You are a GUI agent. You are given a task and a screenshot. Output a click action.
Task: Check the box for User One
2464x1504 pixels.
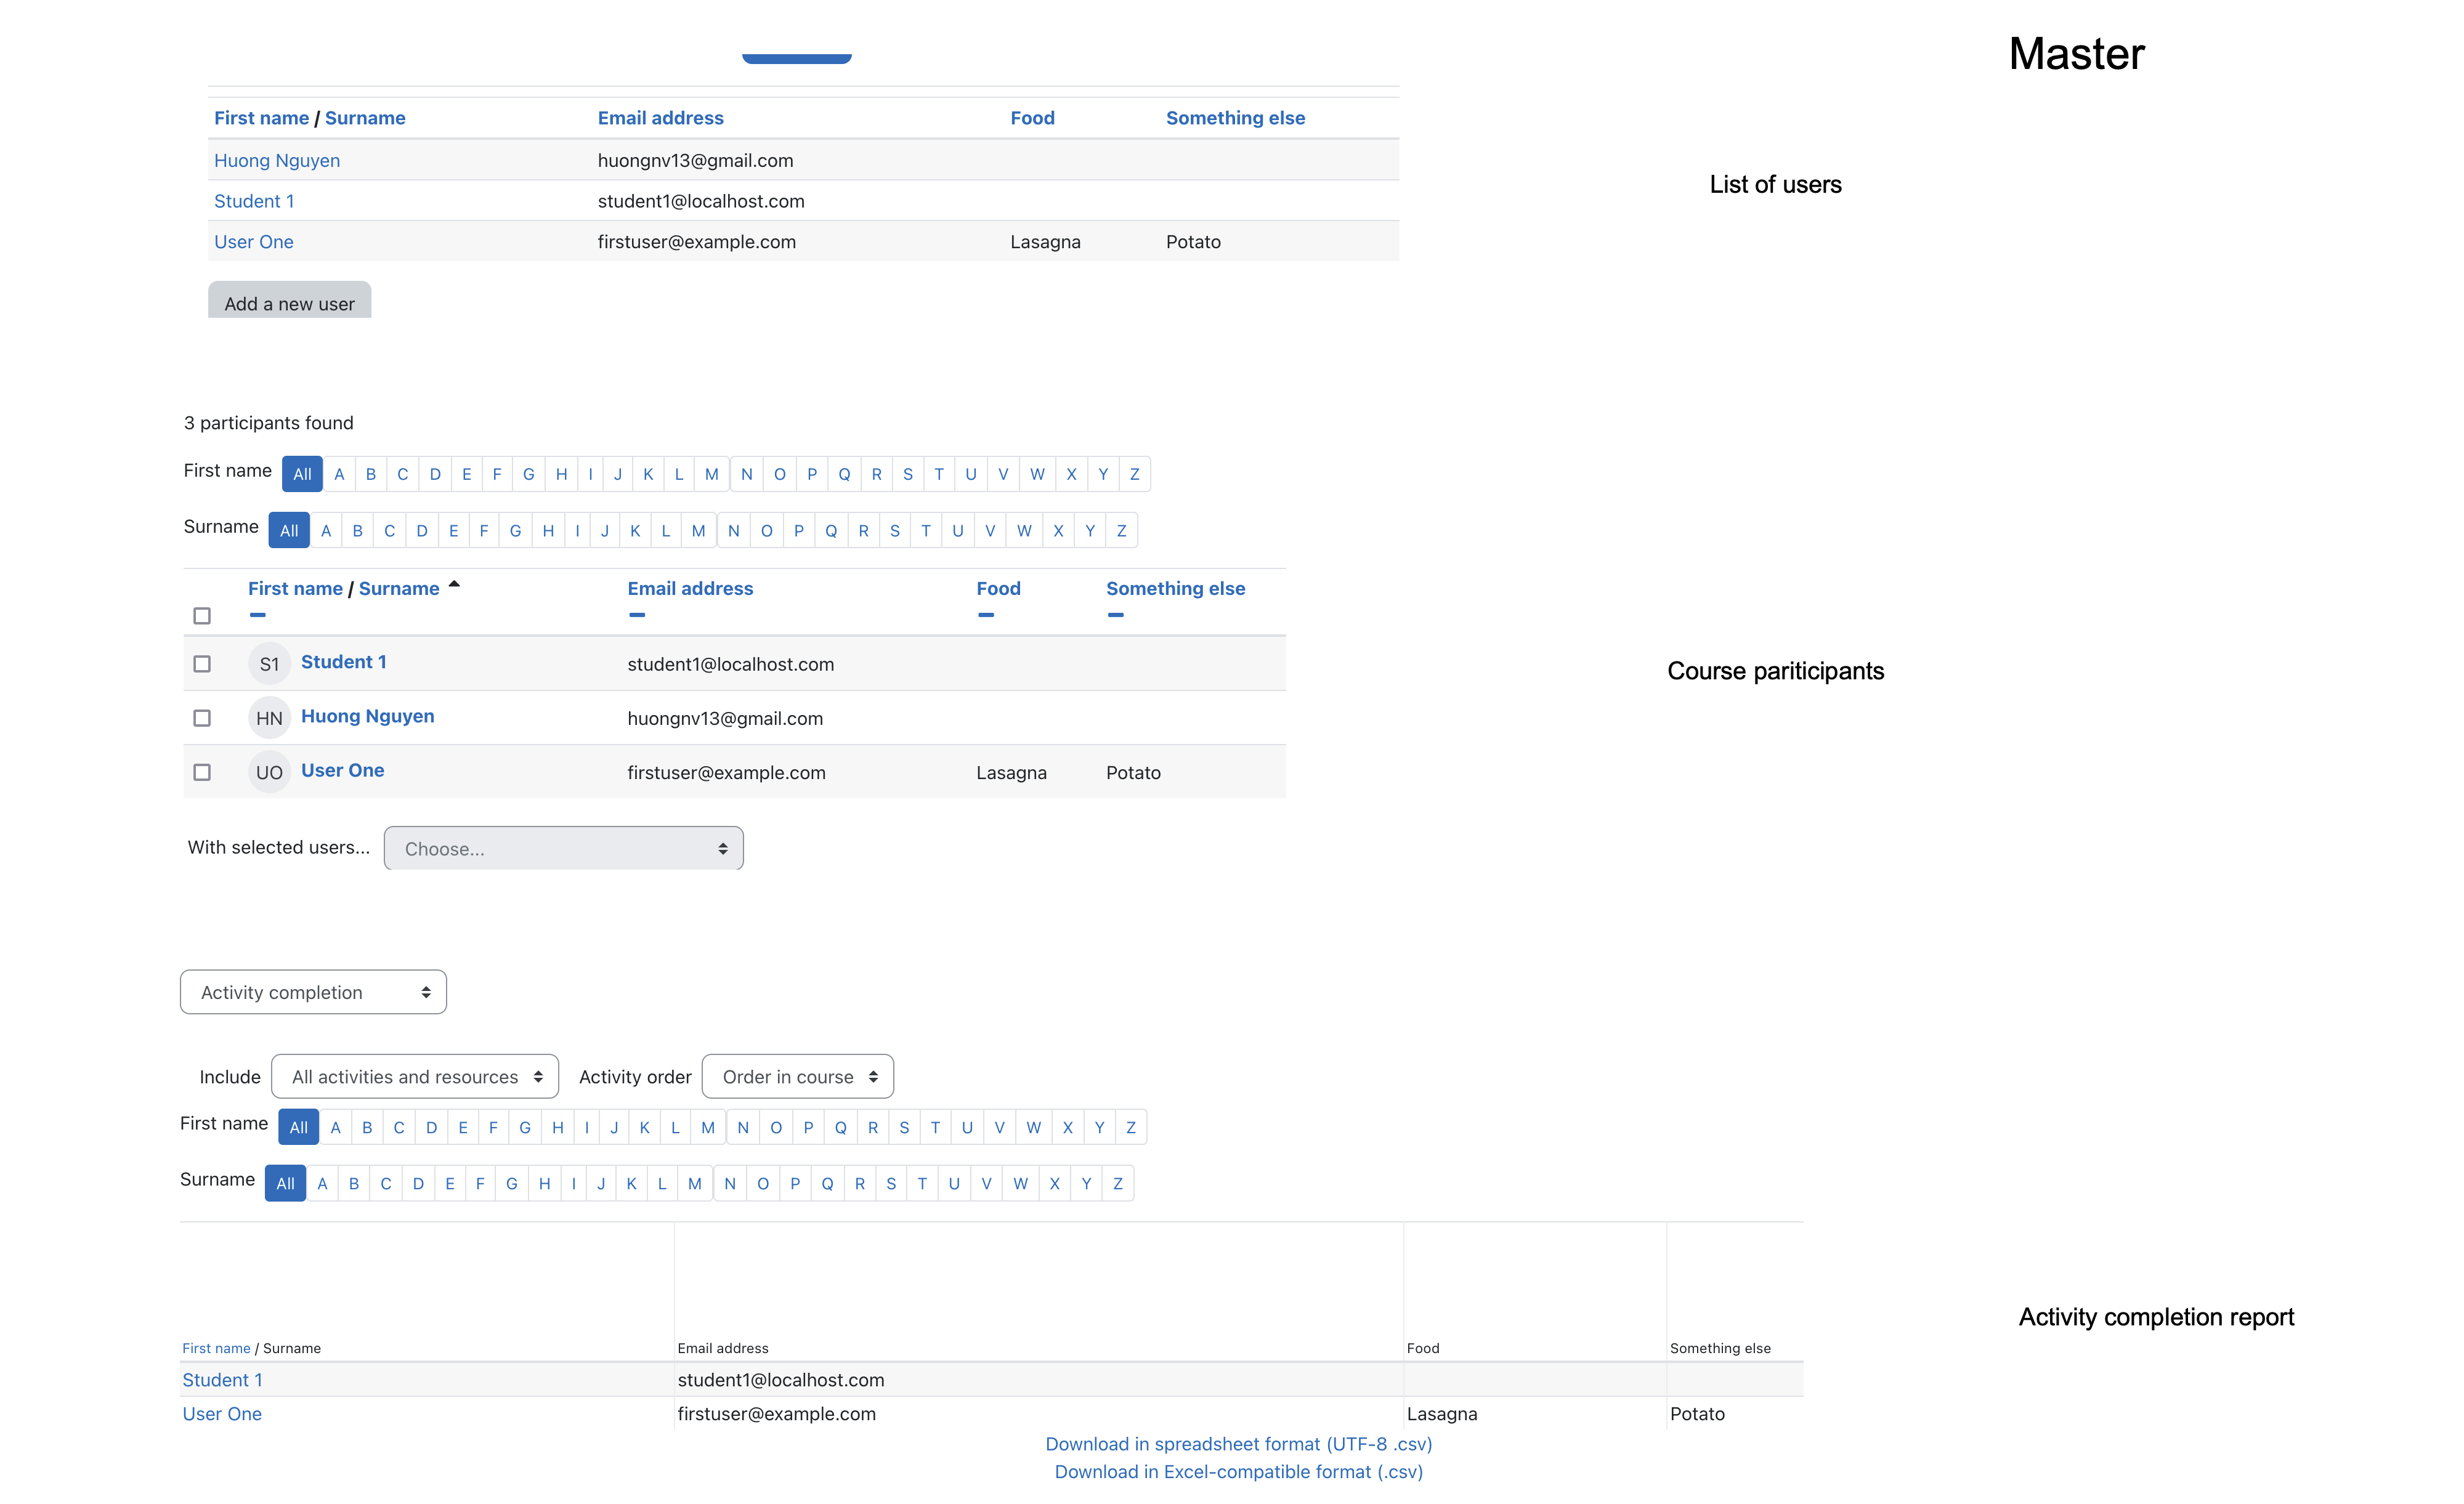[x=202, y=772]
